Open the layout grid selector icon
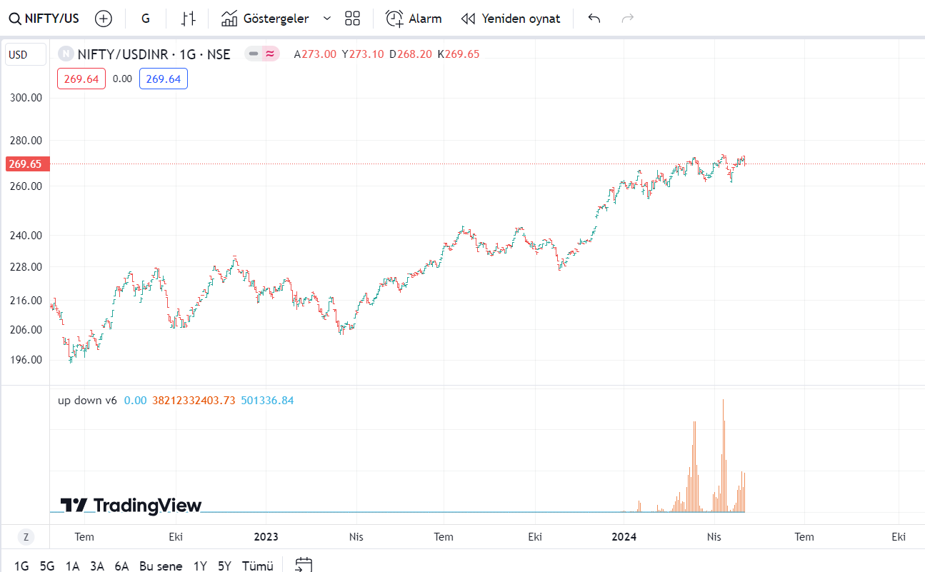The image size is (925, 572). click(352, 19)
